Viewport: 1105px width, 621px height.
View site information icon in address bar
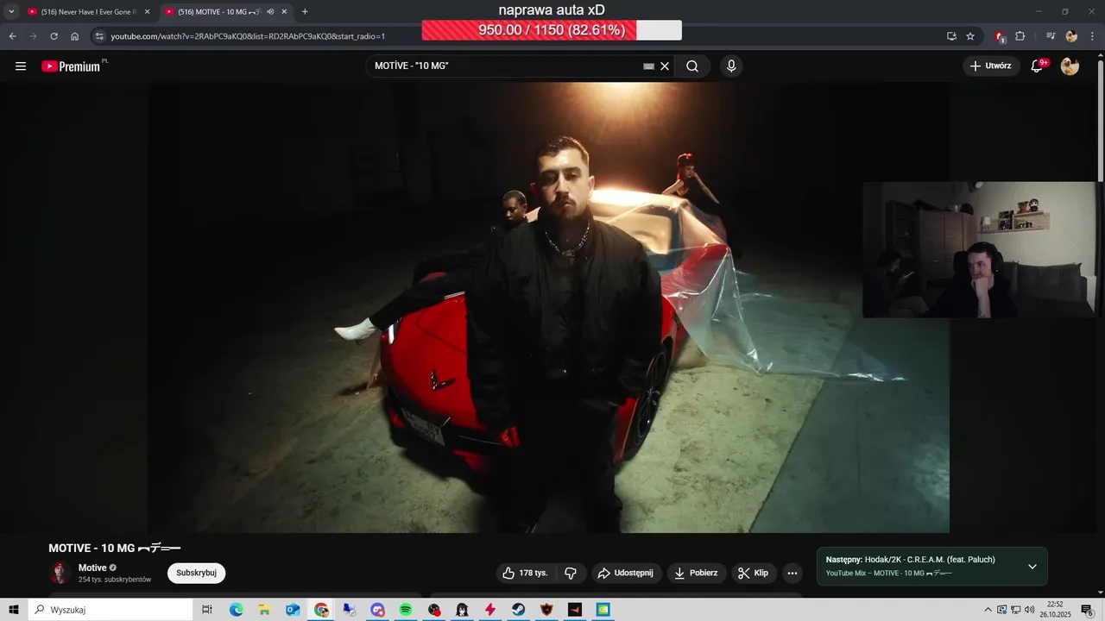99,36
